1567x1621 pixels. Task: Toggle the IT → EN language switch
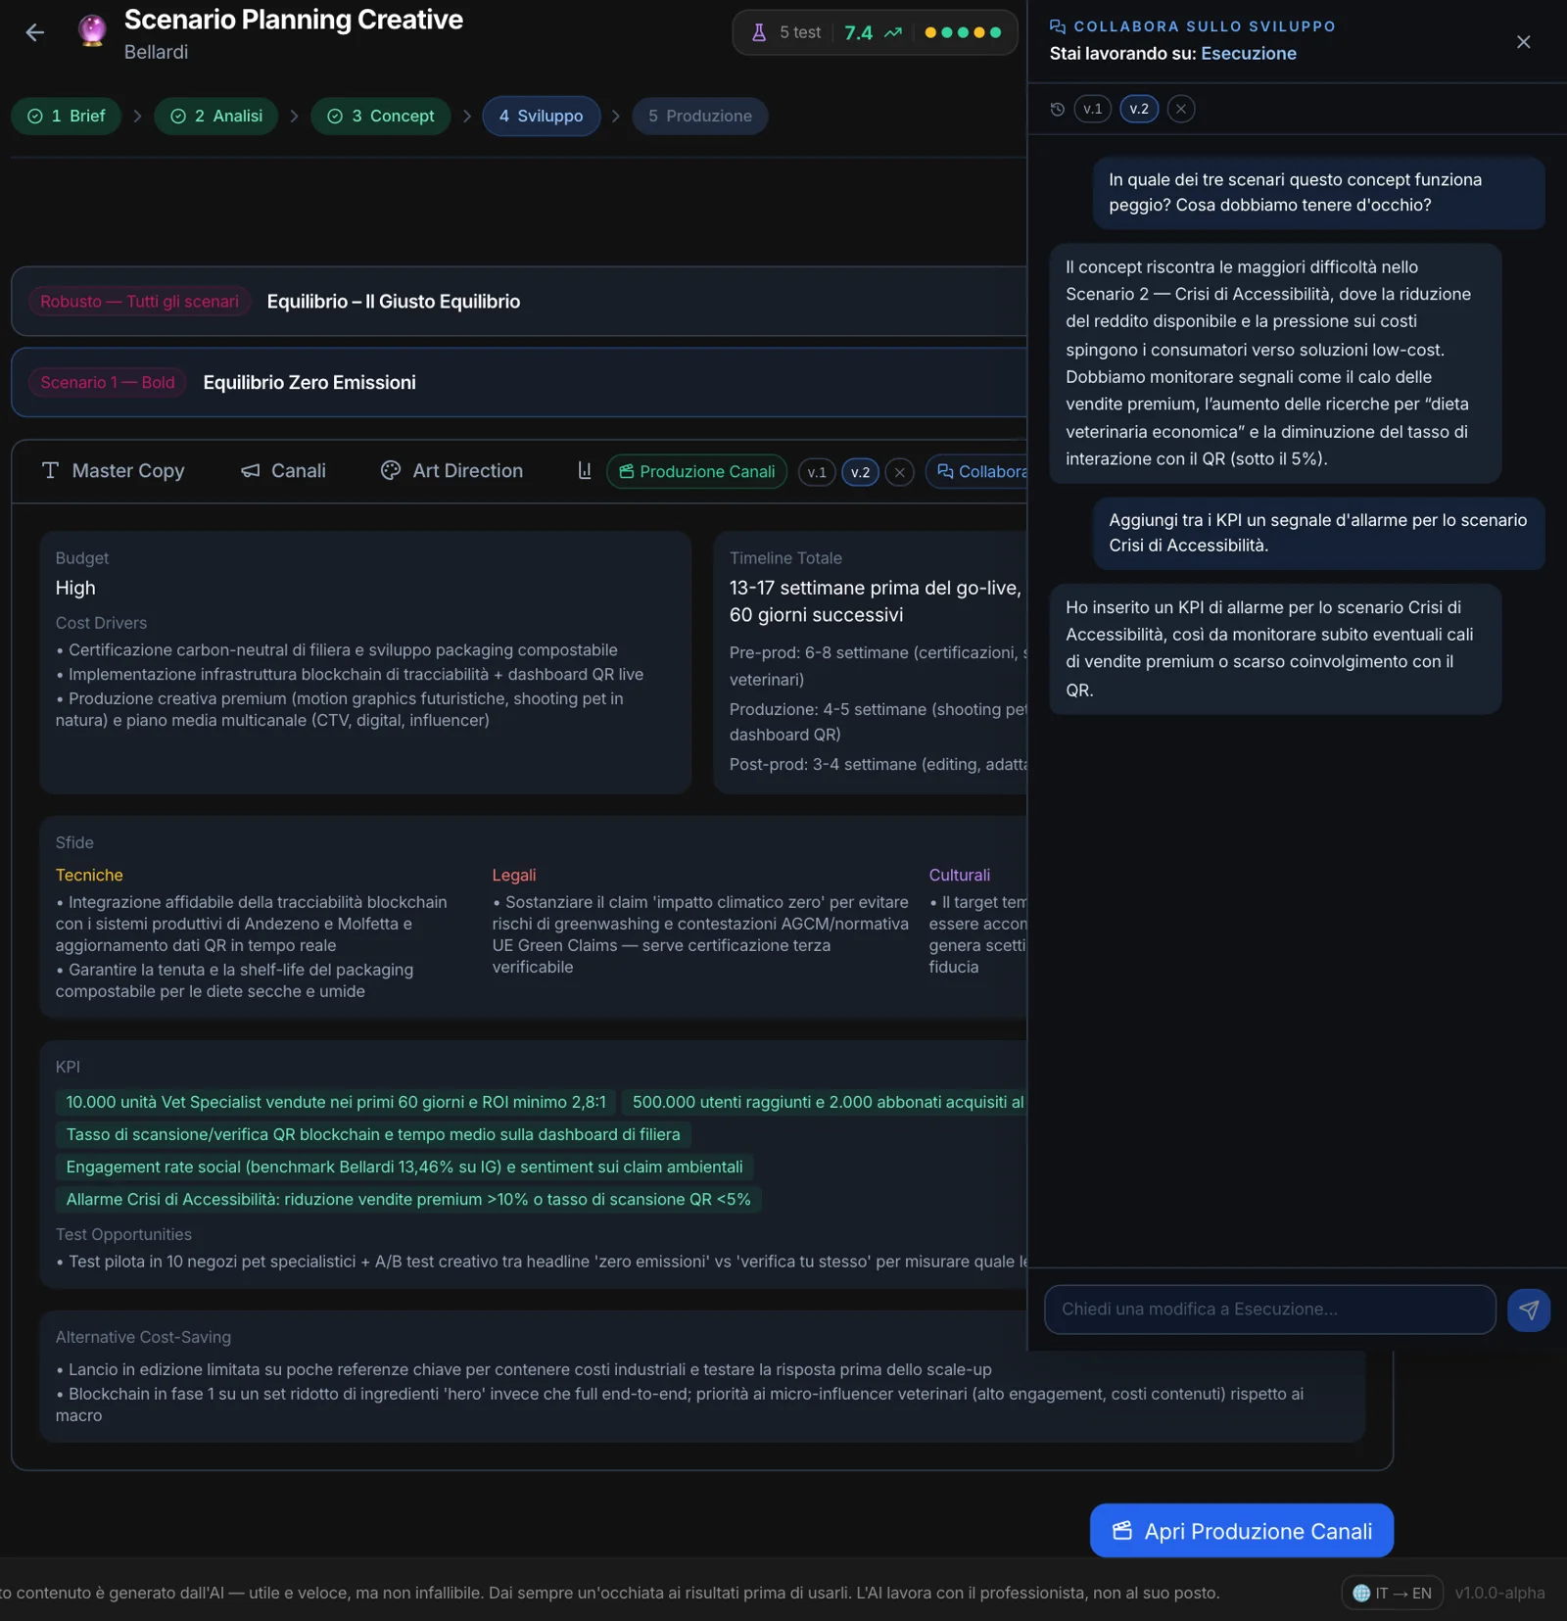tap(1392, 1593)
